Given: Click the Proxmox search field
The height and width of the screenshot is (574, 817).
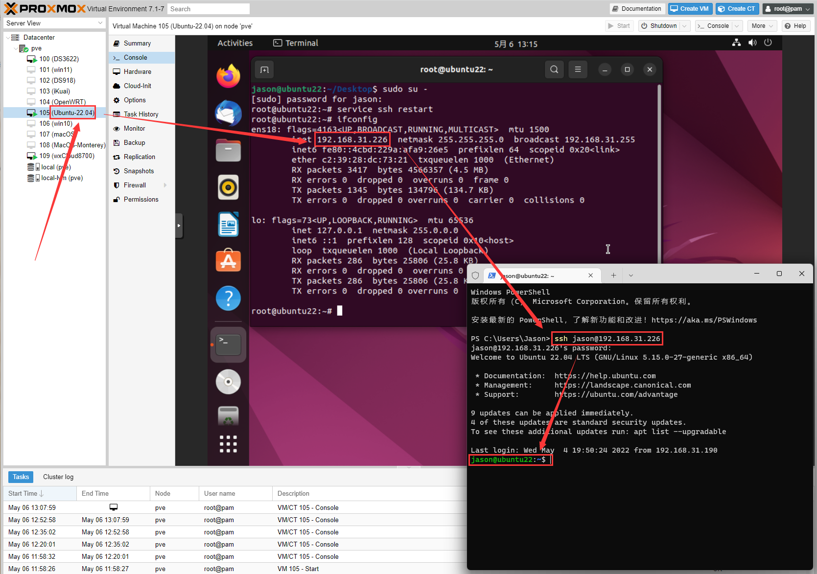Looking at the screenshot, I should pyautogui.click(x=208, y=9).
